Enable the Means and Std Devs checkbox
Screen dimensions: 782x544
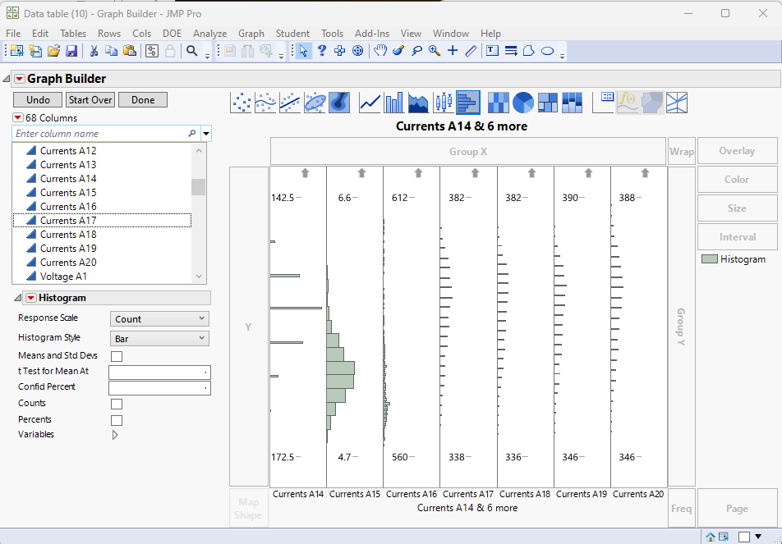[x=117, y=356]
